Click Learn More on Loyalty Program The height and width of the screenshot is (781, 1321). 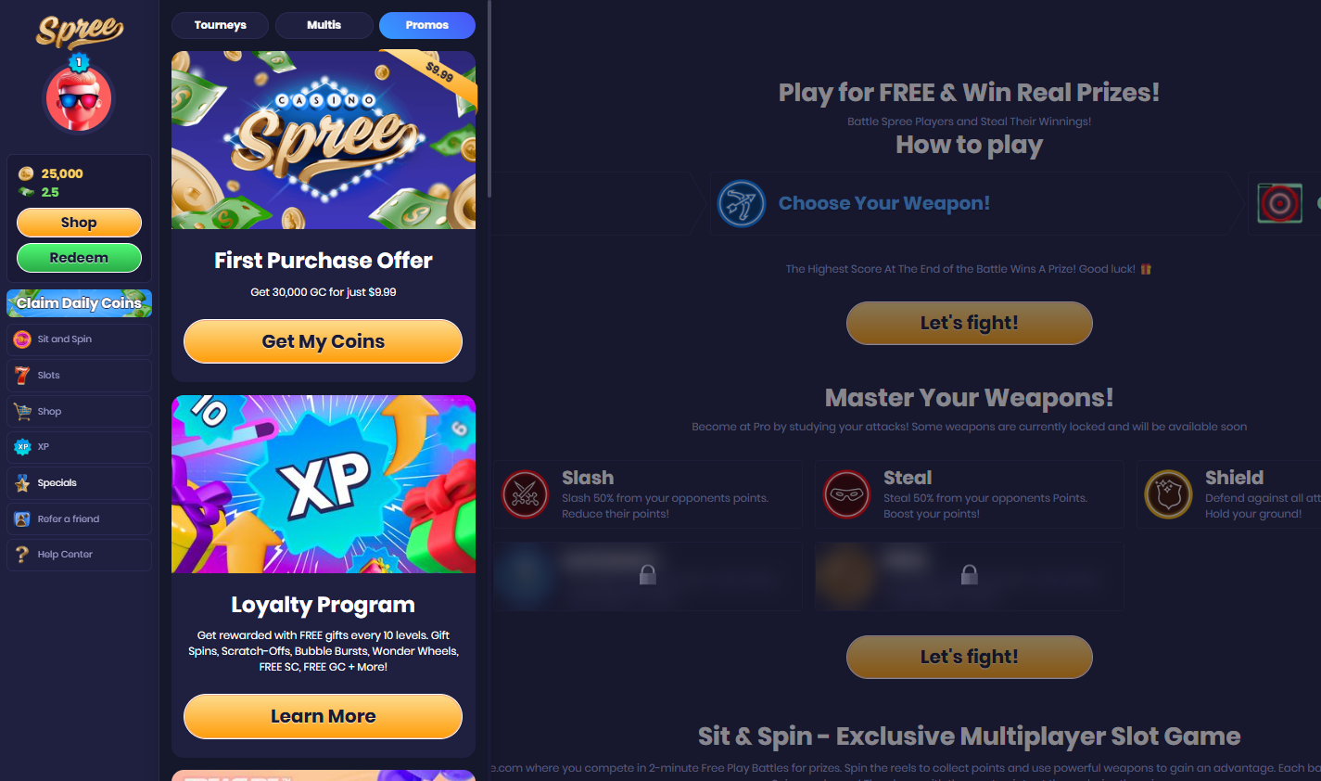tap(323, 716)
